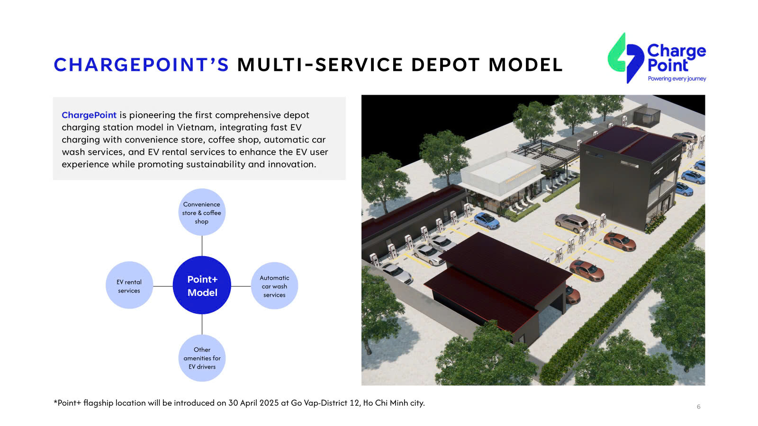Click the blue CHARGEPOINT'S title word
This screenshot has width=758, height=426.
click(x=142, y=65)
